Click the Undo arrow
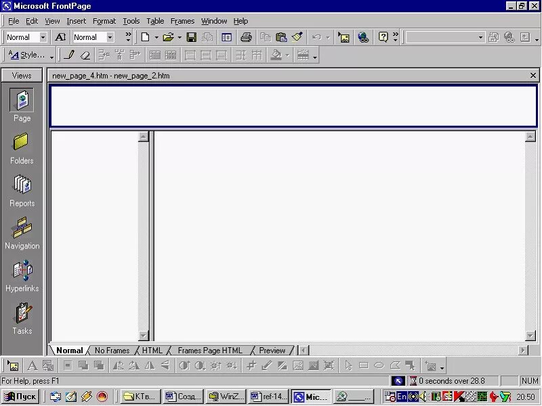 [316, 37]
